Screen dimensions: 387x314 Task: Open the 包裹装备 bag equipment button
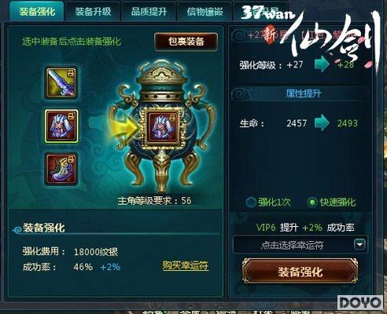point(186,42)
